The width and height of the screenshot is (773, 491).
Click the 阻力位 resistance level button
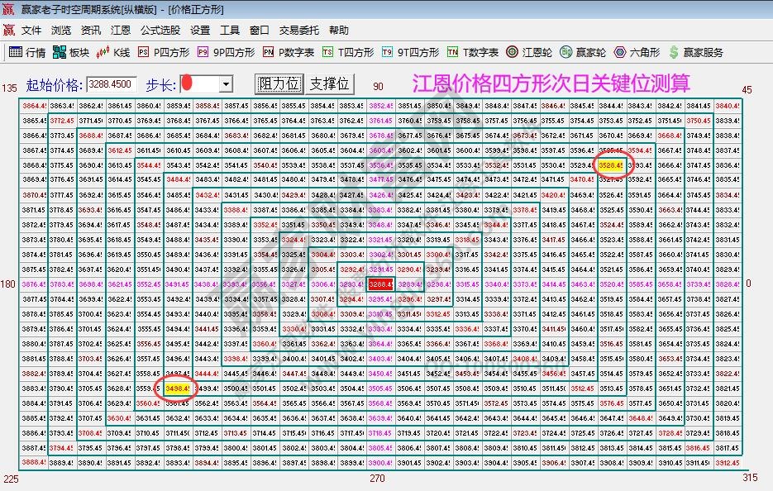[x=279, y=83]
